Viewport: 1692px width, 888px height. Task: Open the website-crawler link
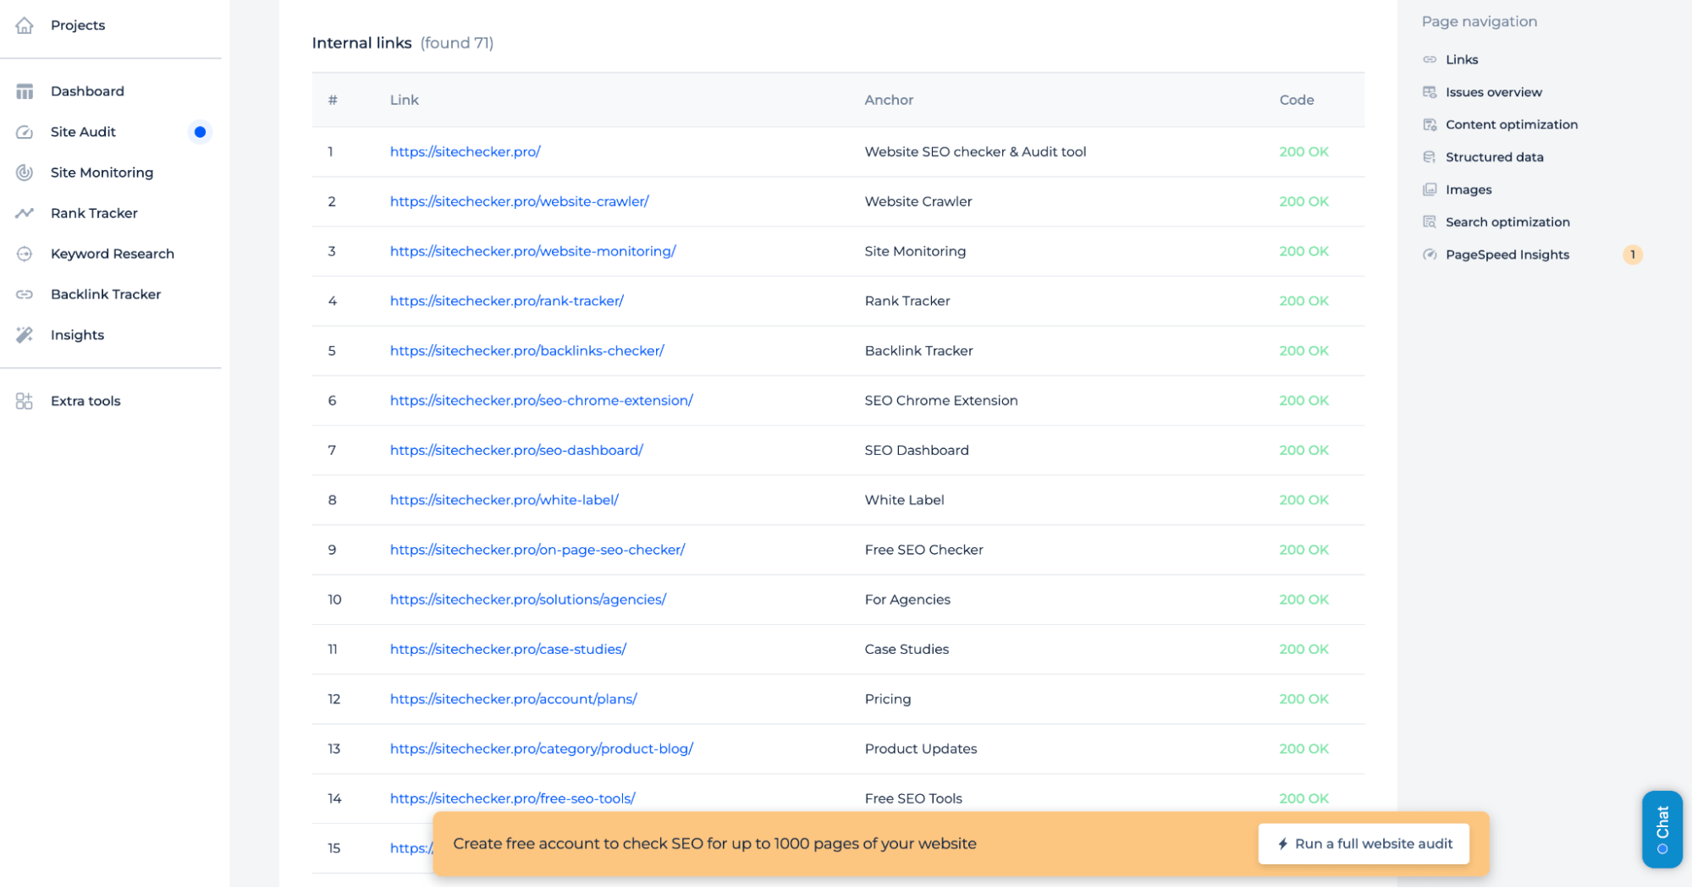click(519, 201)
